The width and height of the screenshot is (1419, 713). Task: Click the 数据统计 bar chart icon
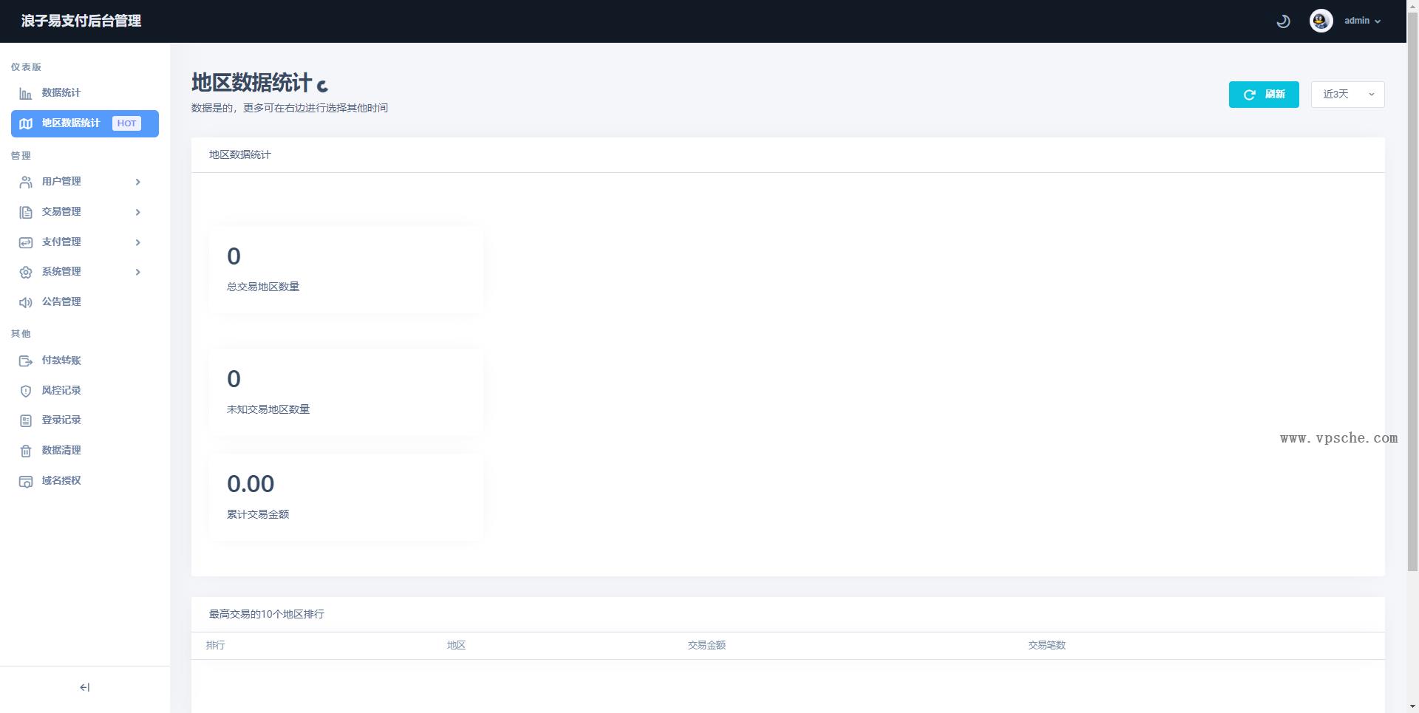26,94
